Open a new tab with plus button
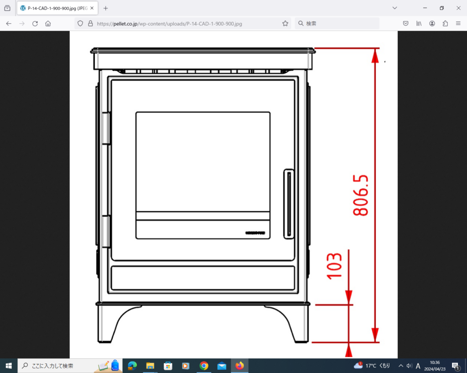Viewport: 467px width, 373px height. (106, 8)
